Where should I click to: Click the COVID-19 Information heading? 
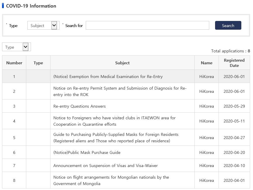31,6
